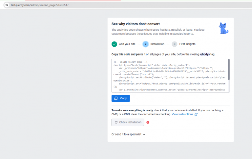Click the See why visitors don't convert heading

136,24
